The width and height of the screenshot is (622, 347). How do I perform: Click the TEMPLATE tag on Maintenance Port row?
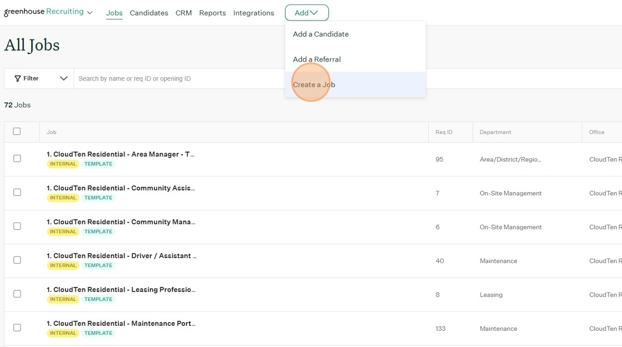(x=98, y=333)
